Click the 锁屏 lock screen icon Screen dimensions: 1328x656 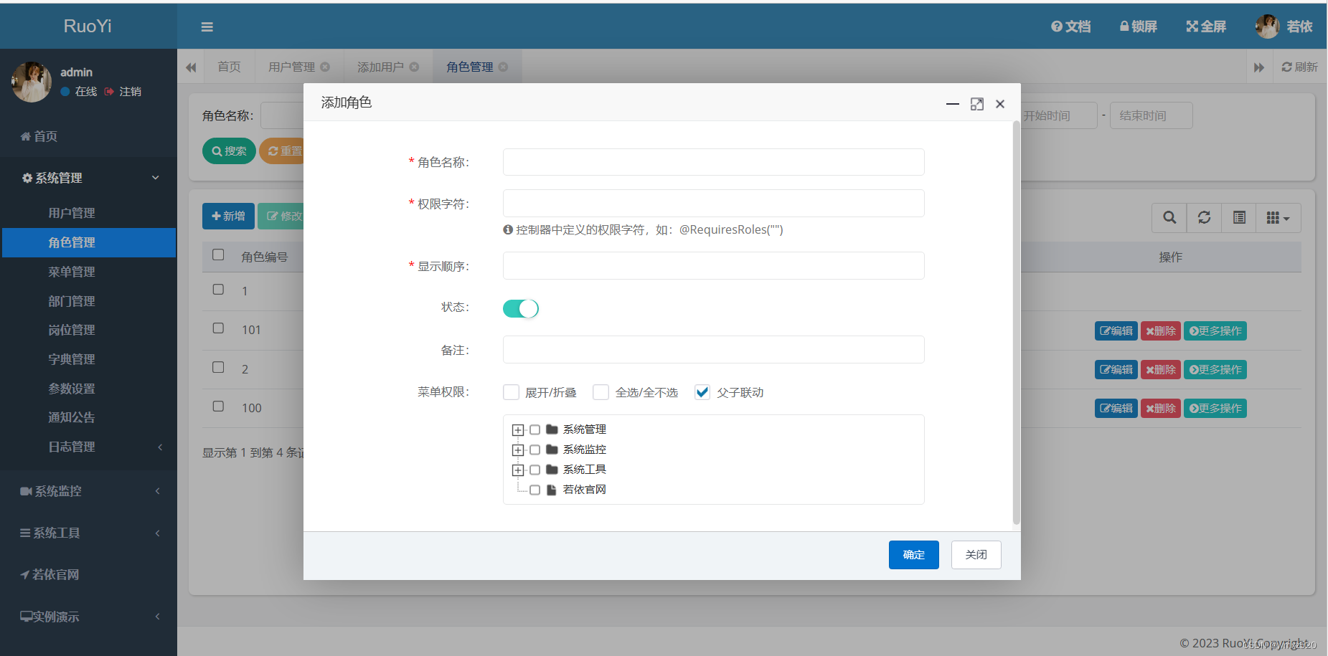point(1138,27)
